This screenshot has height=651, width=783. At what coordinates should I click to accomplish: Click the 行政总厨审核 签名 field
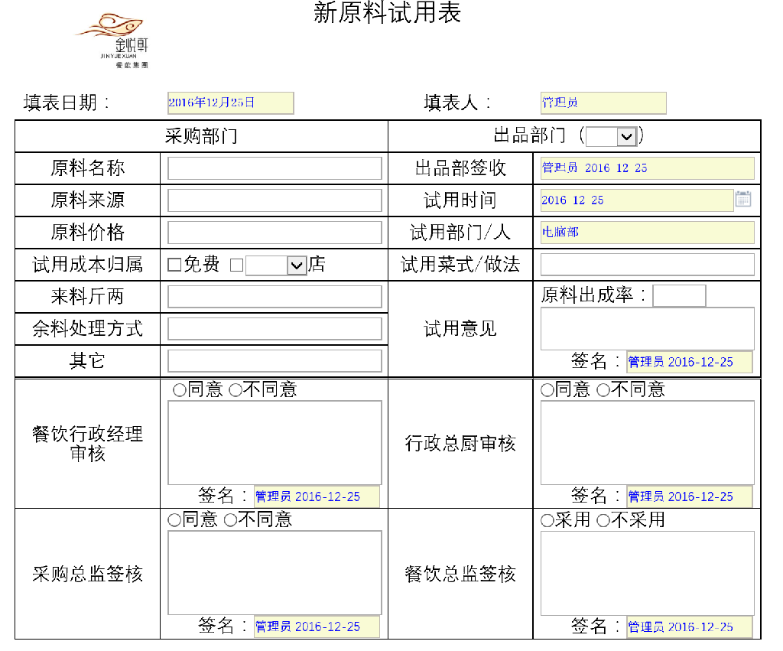pyautogui.click(x=690, y=496)
